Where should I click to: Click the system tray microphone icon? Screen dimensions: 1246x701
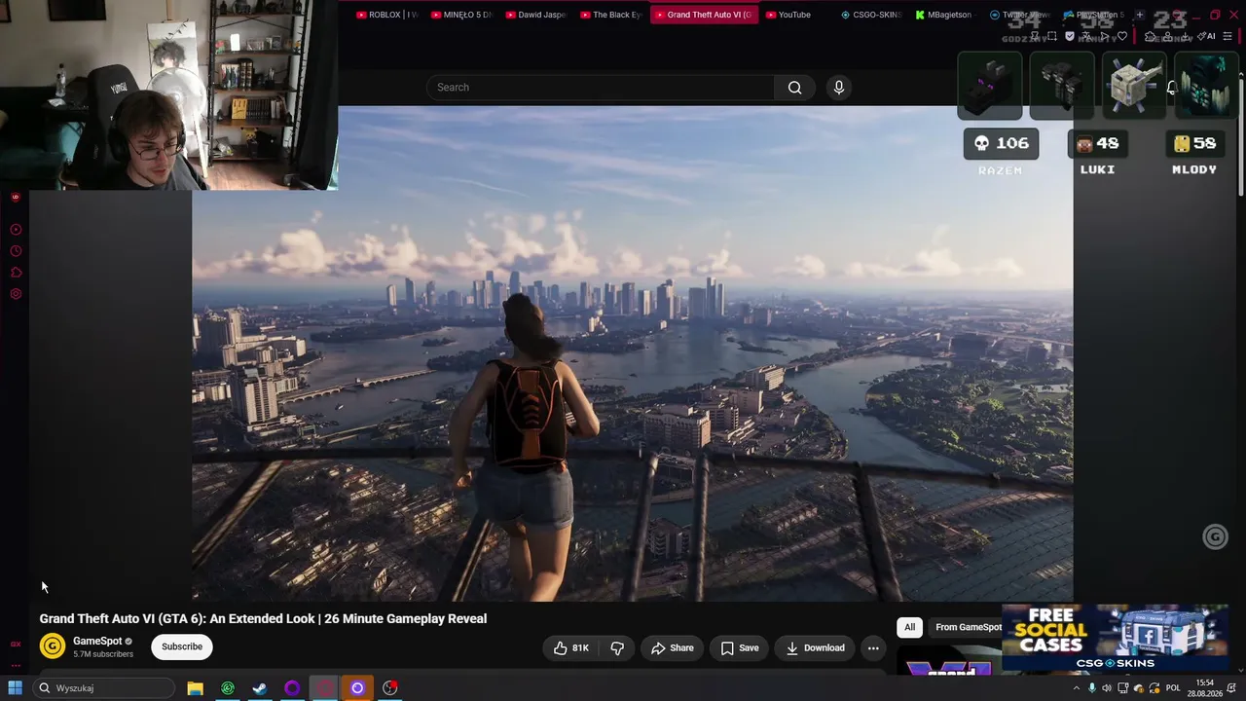coord(1091,688)
